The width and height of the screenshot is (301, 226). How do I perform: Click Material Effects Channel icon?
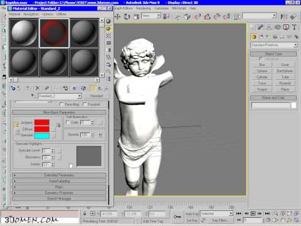pyautogui.click(x=74, y=88)
